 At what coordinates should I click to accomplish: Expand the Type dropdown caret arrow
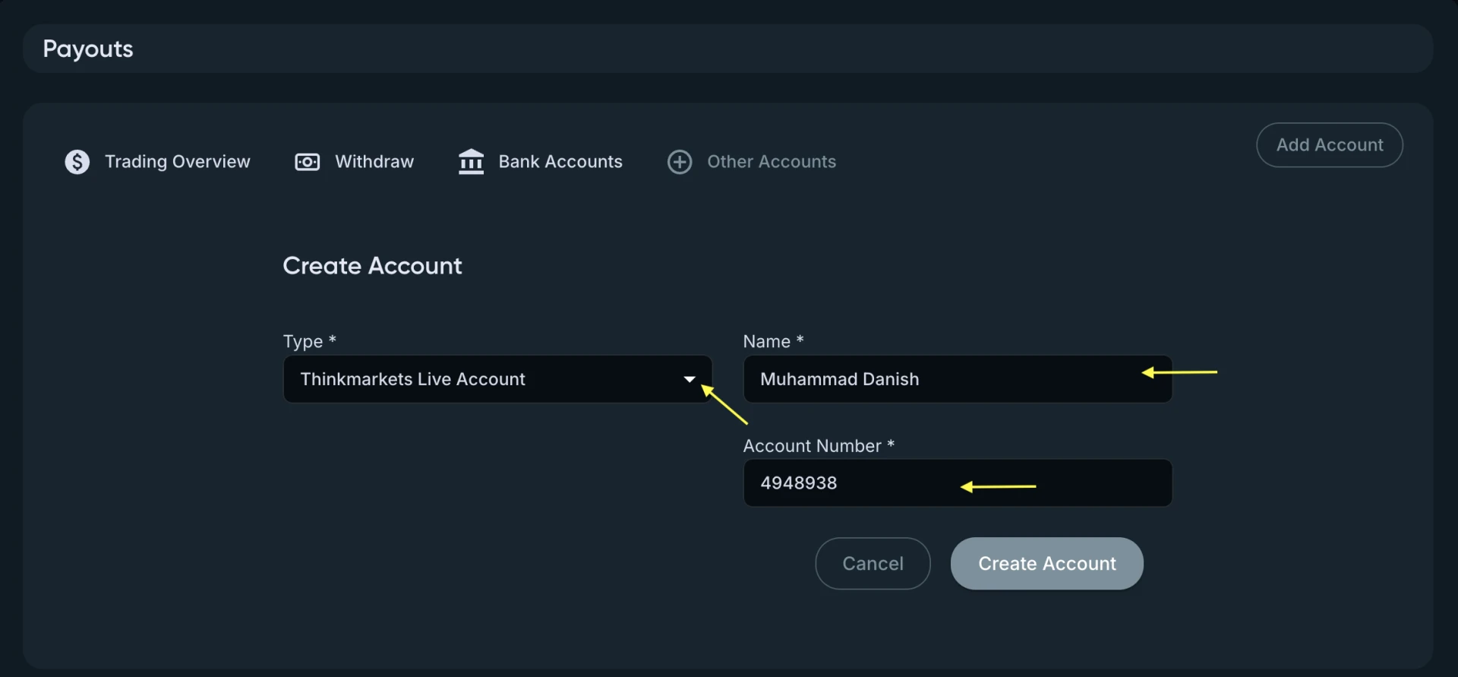[x=690, y=379]
